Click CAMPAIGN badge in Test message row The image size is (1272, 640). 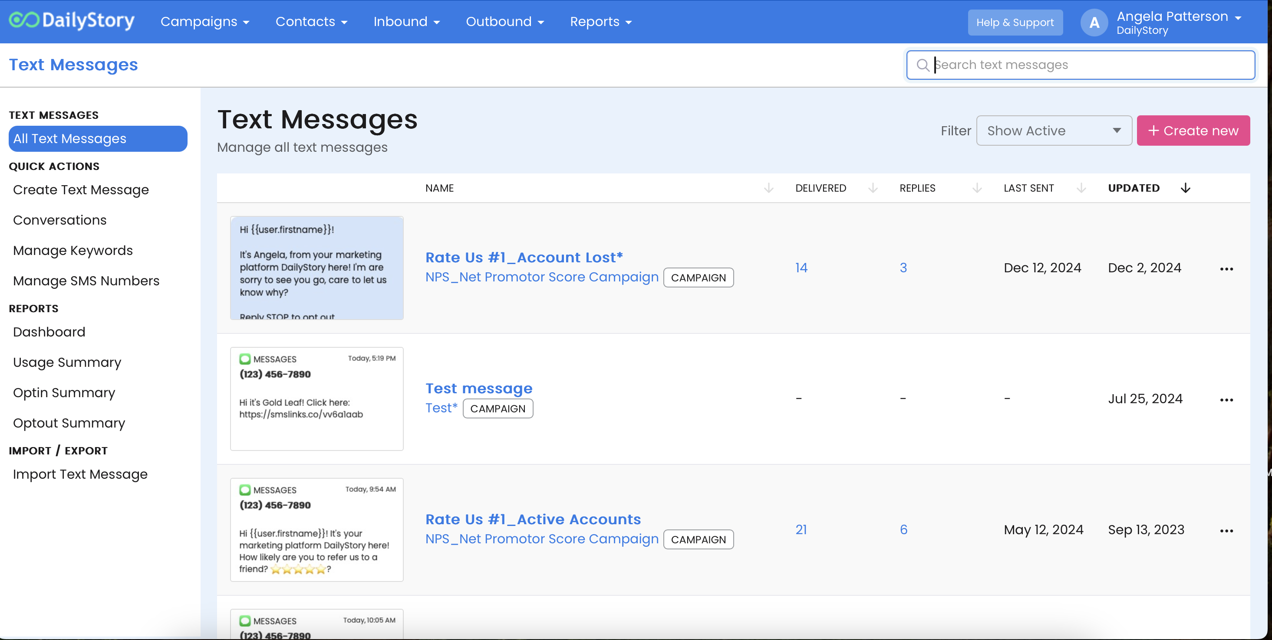[x=498, y=409]
